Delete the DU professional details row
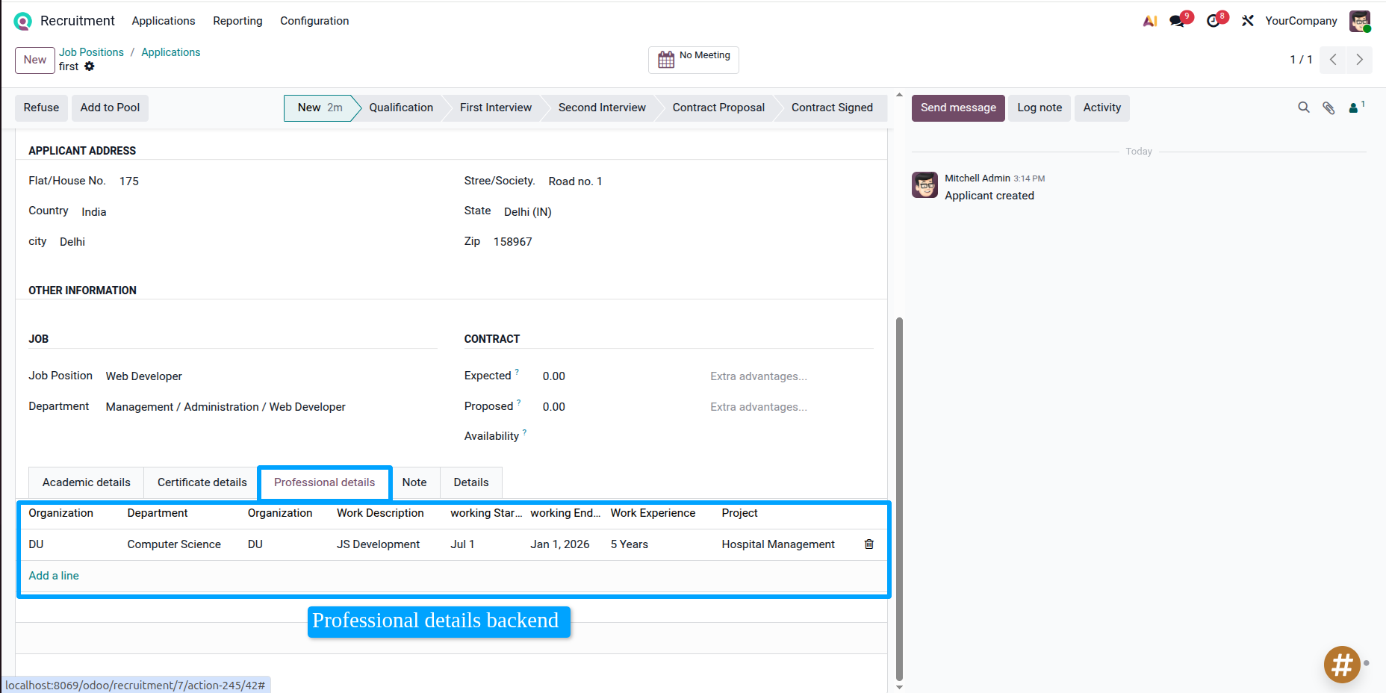Image resolution: width=1386 pixels, height=693 pixels. (868, 544)
